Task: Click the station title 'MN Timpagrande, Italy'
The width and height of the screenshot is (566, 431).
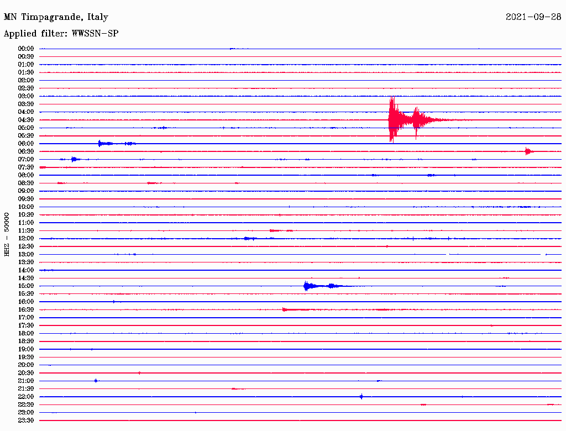Action: 56,17
